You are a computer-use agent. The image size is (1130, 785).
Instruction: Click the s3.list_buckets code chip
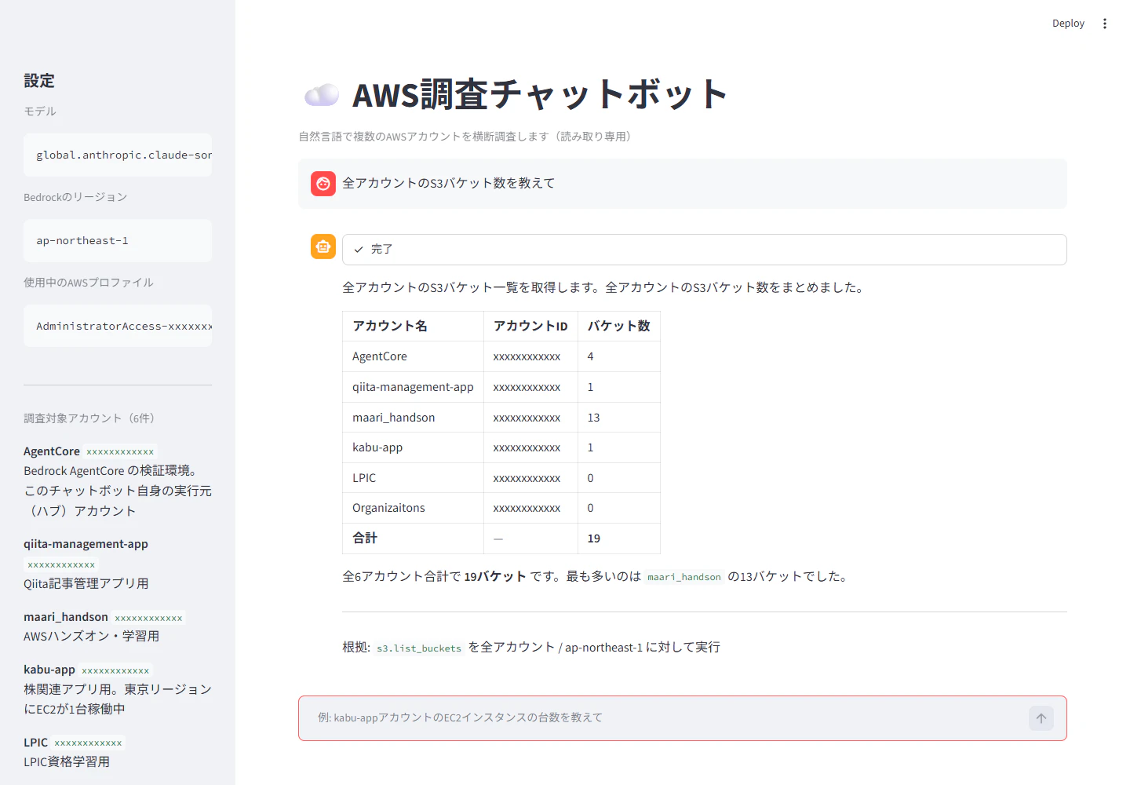tap(419, 648)
